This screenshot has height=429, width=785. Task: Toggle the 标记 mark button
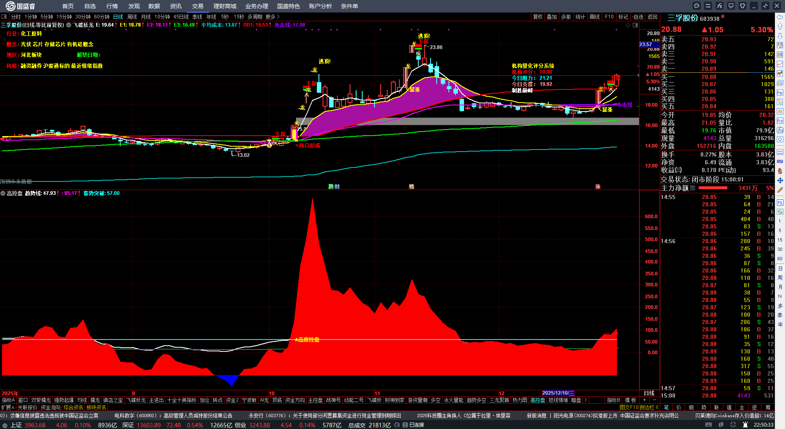pos(623,17)
